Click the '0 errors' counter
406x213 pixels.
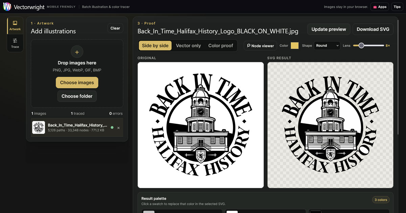116,114
